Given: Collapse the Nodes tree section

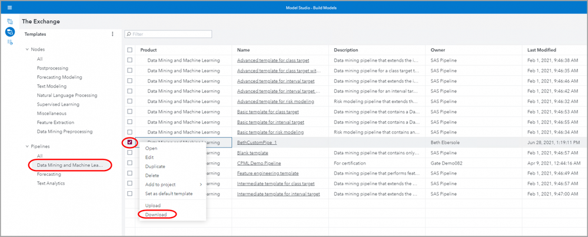Looking at the screenshot, I should 27,49.
